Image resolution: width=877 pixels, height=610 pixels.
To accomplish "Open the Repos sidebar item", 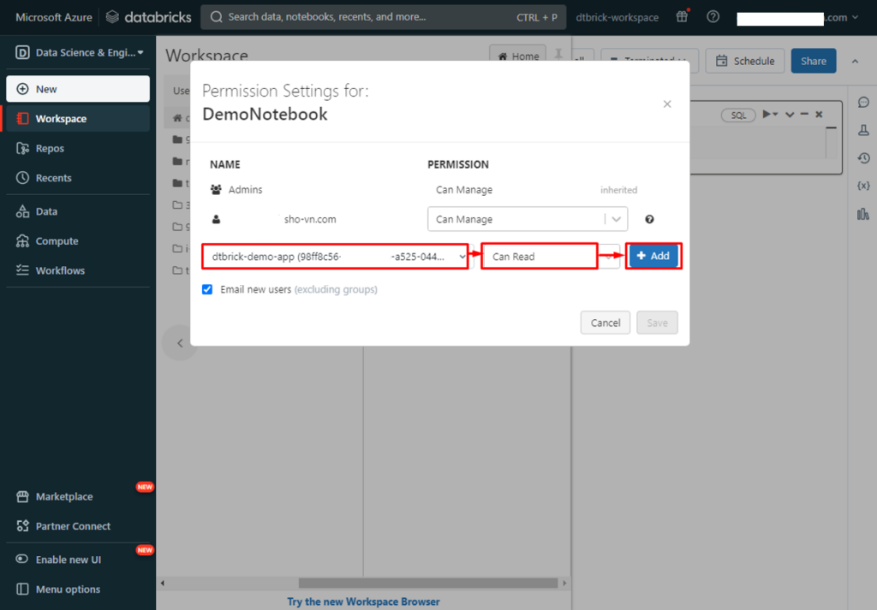I will pos(78,148).
